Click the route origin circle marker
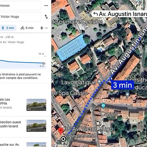Screen dimensions: 147x147 [x=63, y=139]
